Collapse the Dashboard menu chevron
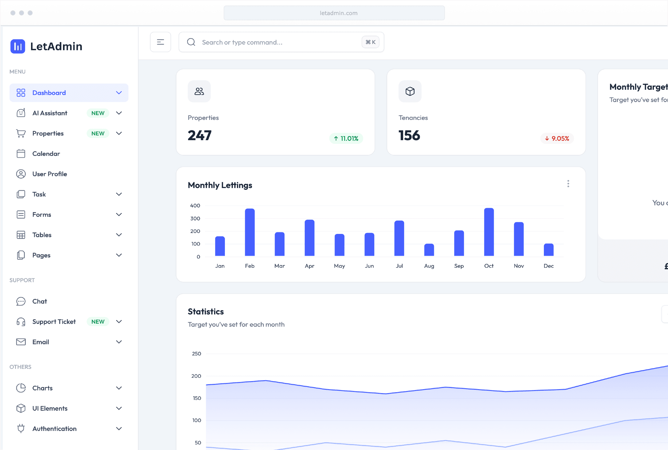The width and height of the screenshot is (668, 450). point(119,93)
